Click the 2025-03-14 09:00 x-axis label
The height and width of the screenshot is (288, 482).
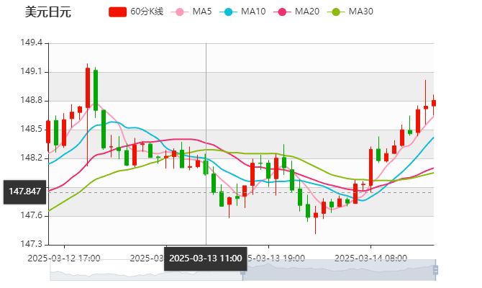(372, 257)
